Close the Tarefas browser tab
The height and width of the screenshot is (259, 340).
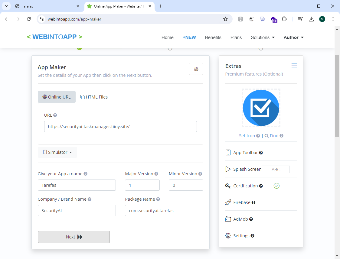(78, 6)
